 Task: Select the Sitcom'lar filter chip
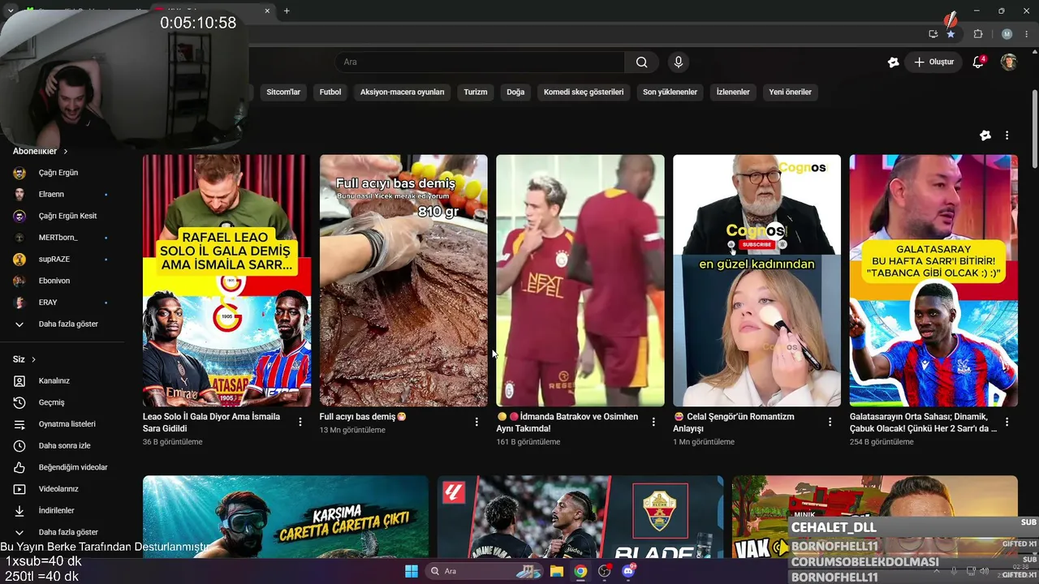[x=283, y=92]
